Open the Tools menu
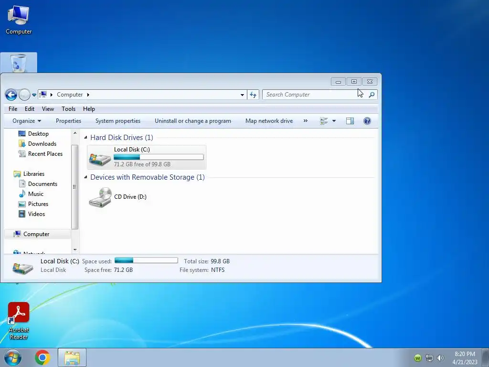This screenshot has height=367, width=489. [x=68, y=109]
